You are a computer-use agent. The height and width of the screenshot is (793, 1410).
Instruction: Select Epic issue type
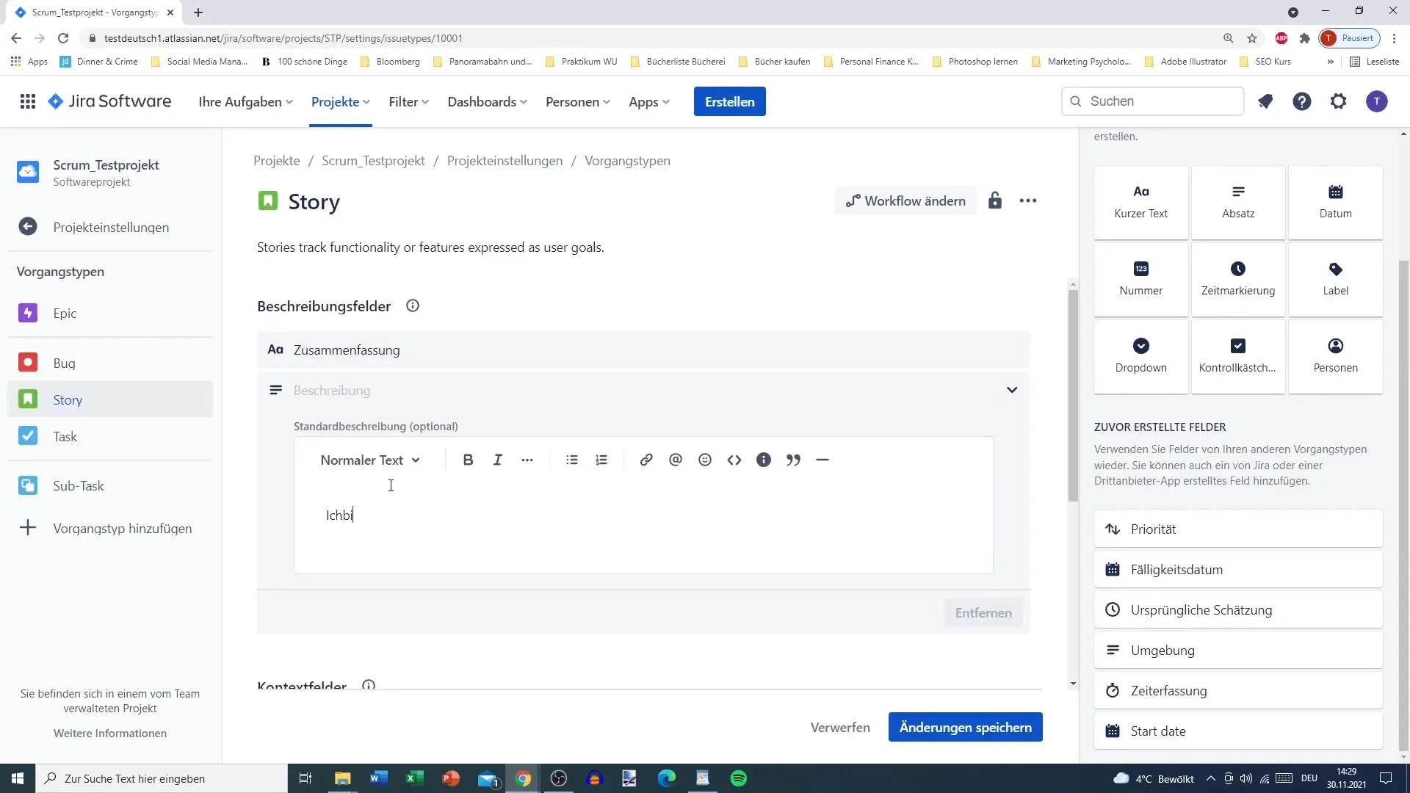coord(110,313)
